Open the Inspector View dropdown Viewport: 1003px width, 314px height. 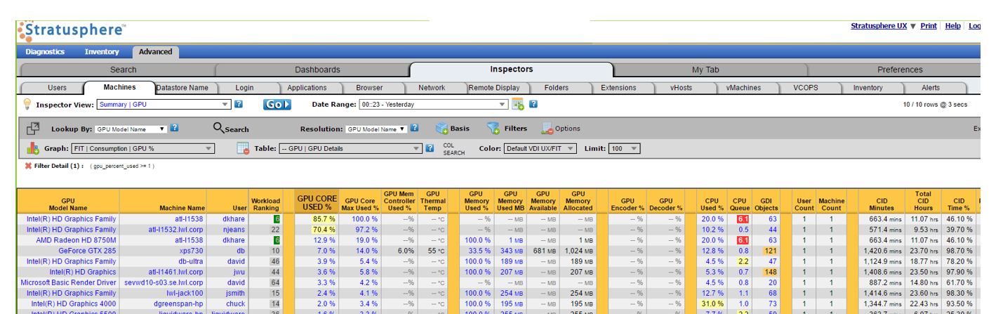pyautogui.click(x=163, y=104)
